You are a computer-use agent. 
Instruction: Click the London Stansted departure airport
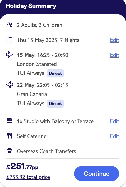click(37, 64)
